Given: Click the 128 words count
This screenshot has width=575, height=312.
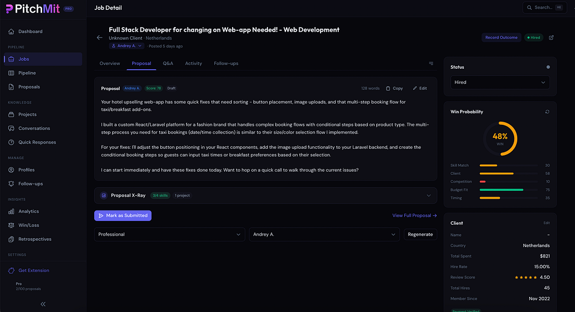Looking at the screenshot, I should (370, 88).
